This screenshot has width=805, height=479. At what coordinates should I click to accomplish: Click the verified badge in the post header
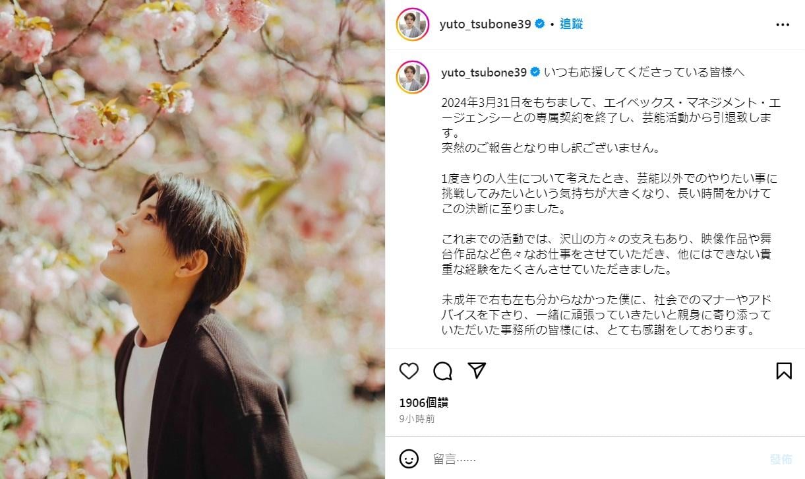539,24
